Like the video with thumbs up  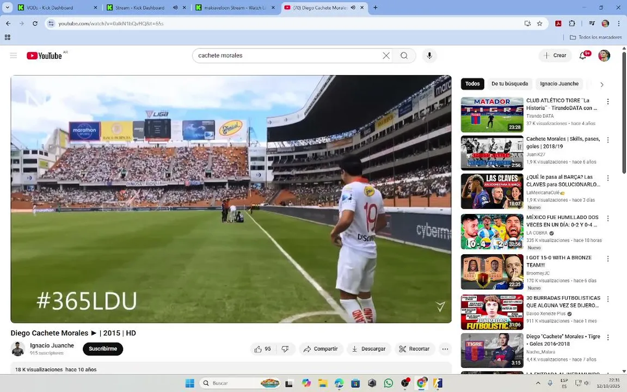263,349
